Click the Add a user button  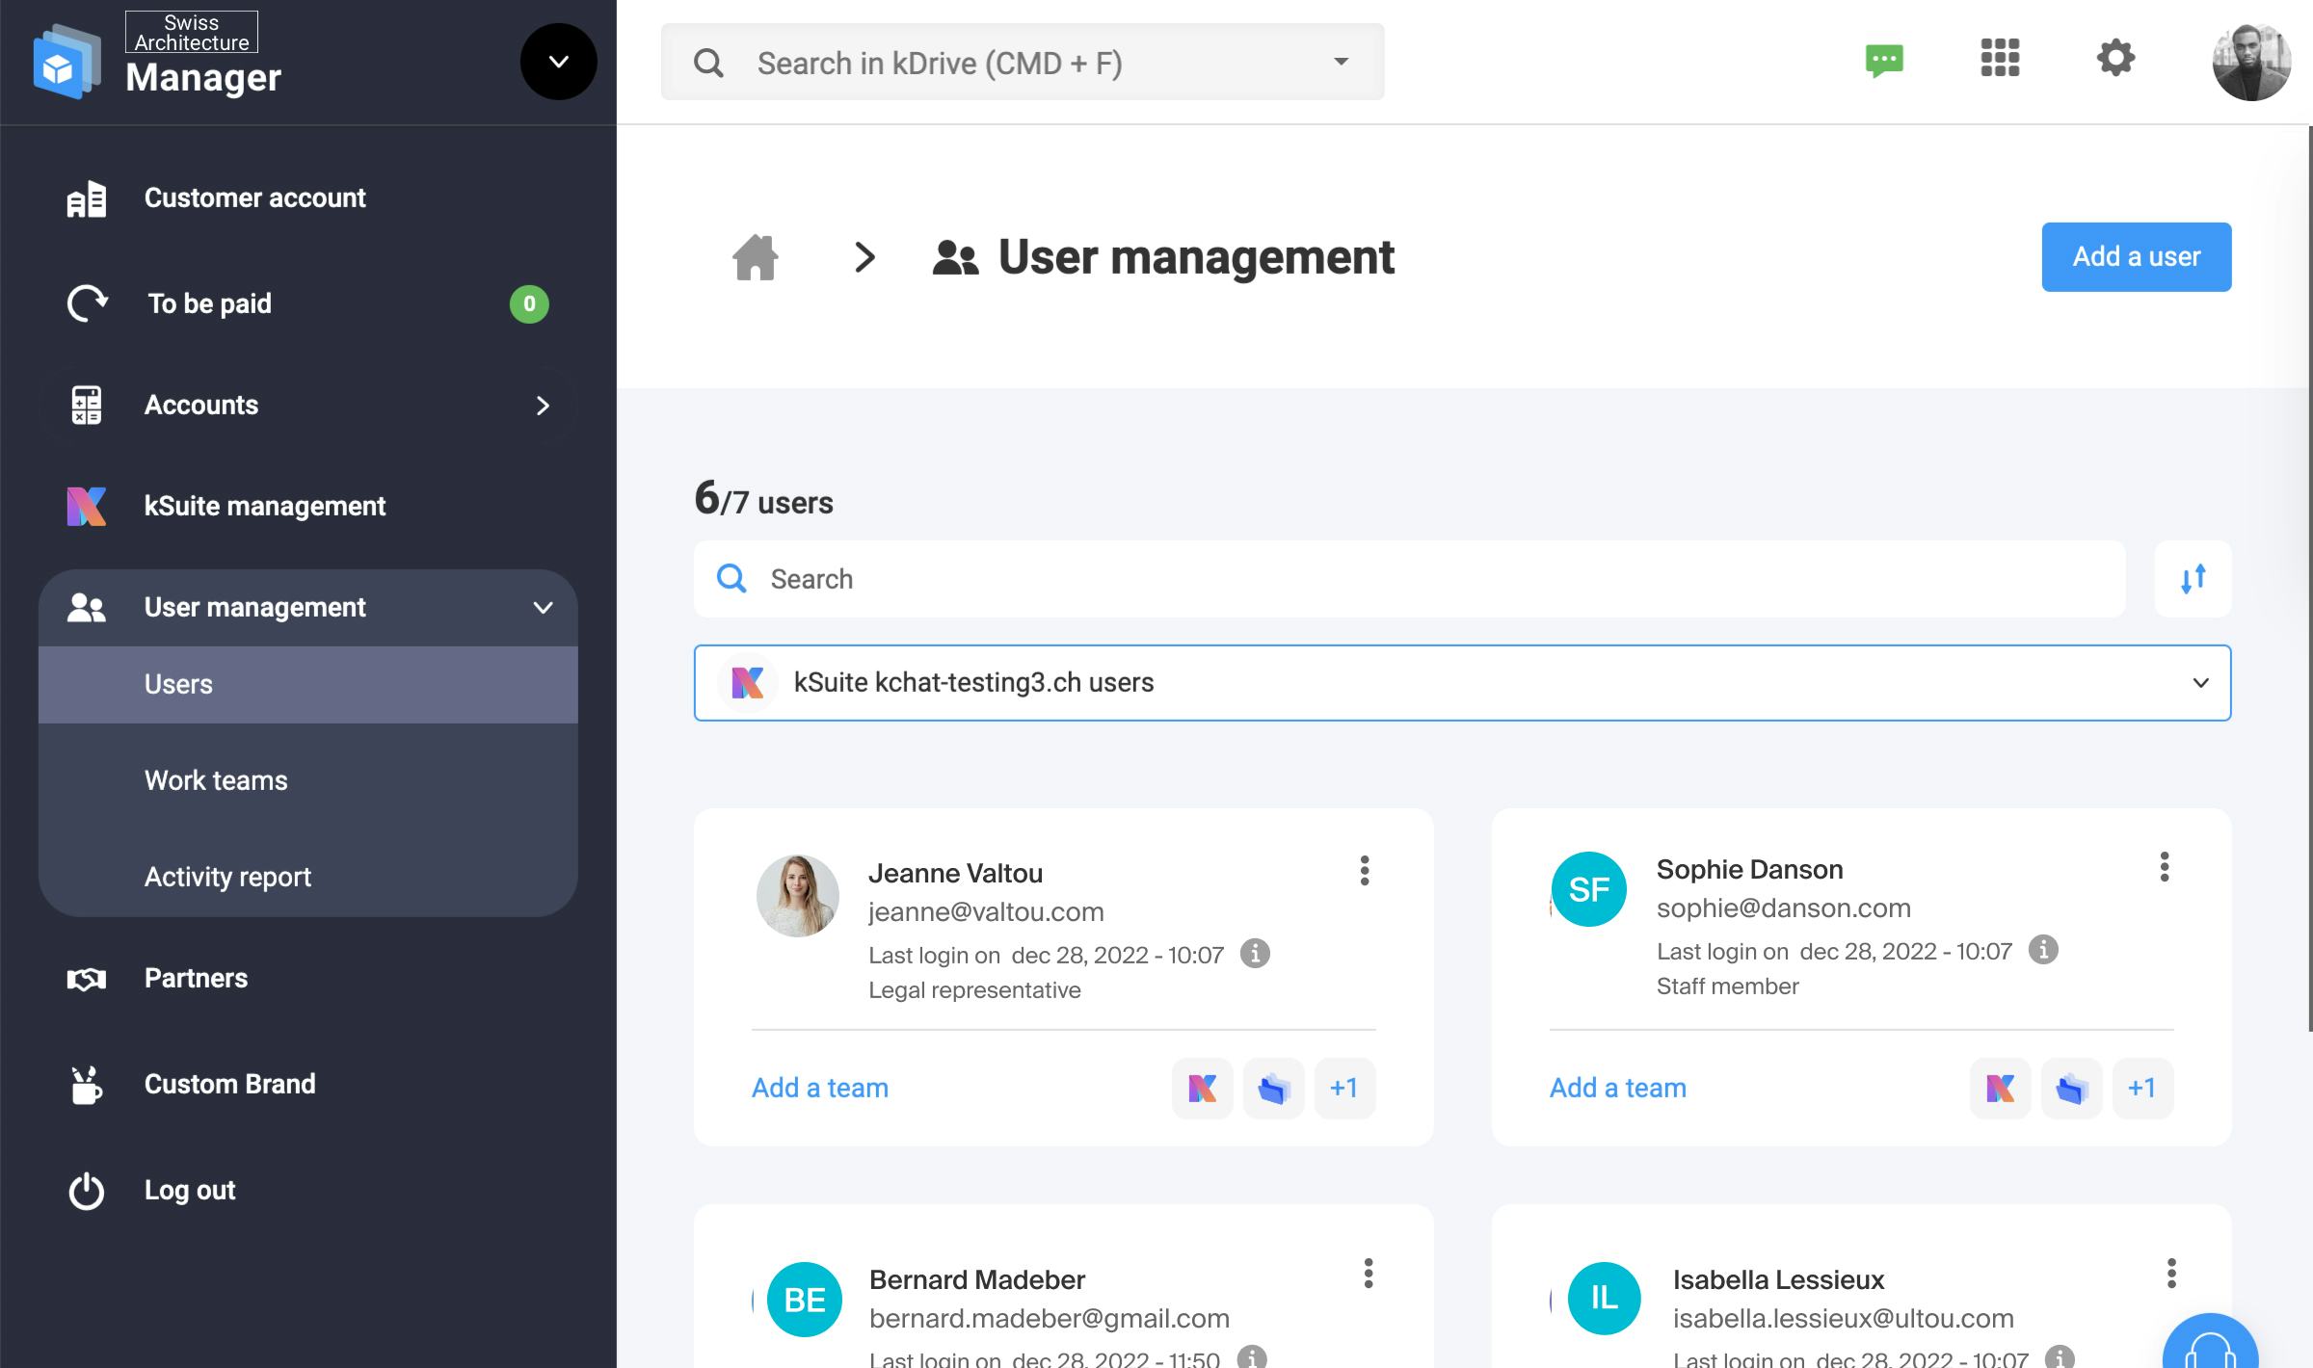2136,256
